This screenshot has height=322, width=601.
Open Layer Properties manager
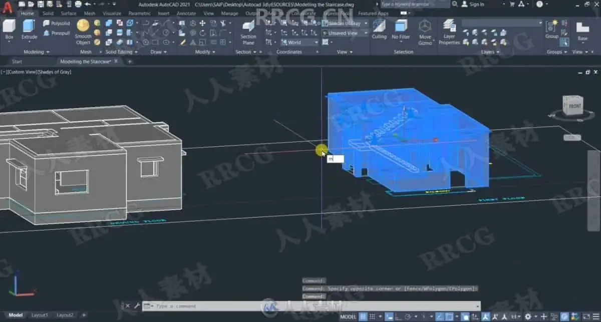(x=449, y=32)
